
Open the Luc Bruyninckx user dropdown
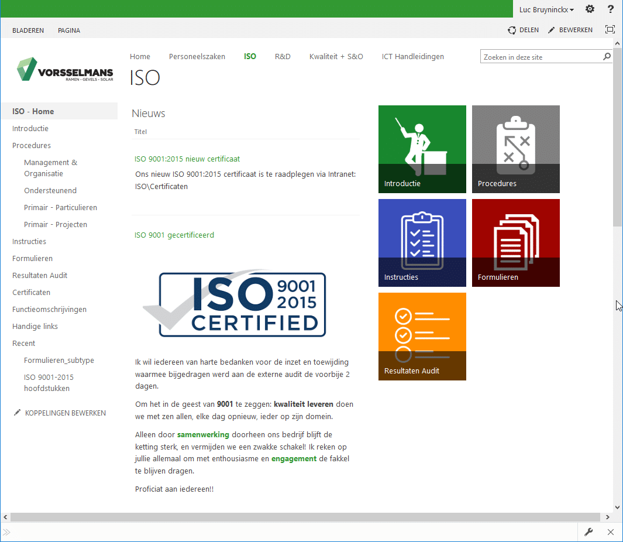546,9
